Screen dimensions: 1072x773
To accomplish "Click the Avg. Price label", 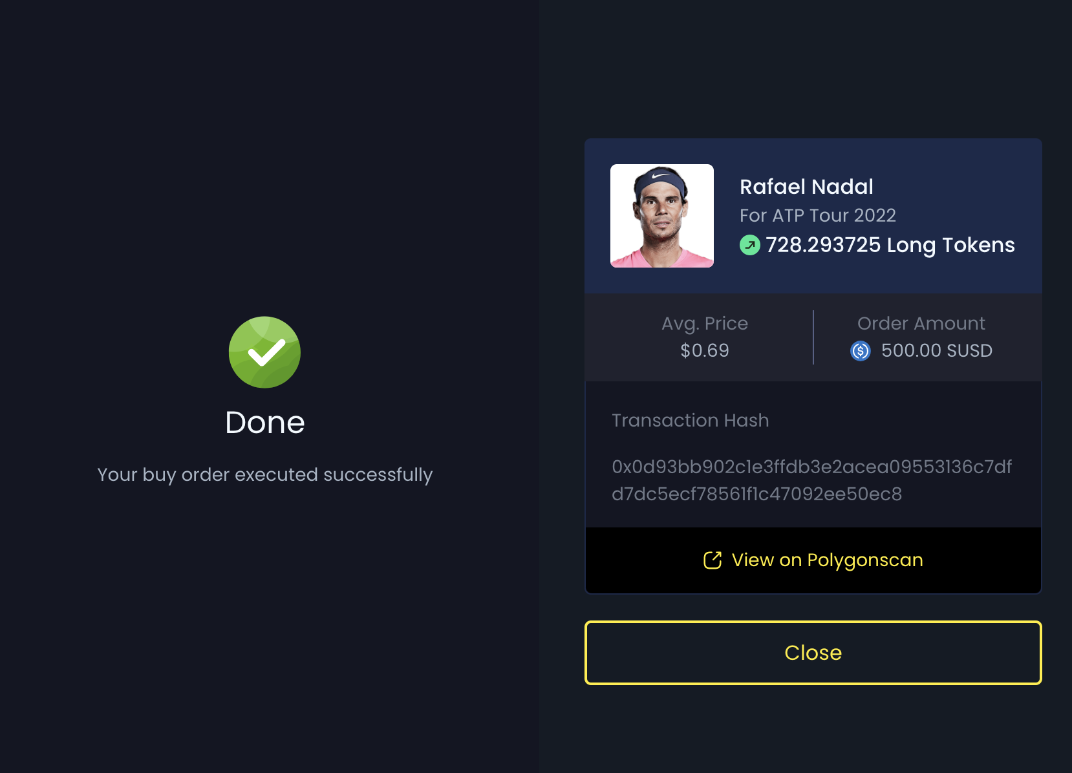I will [x=705, y=323].
